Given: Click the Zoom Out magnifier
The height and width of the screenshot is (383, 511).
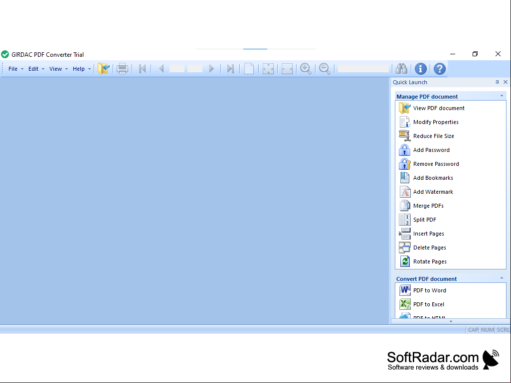Looking at the screenshot, I should pos(325,69).
